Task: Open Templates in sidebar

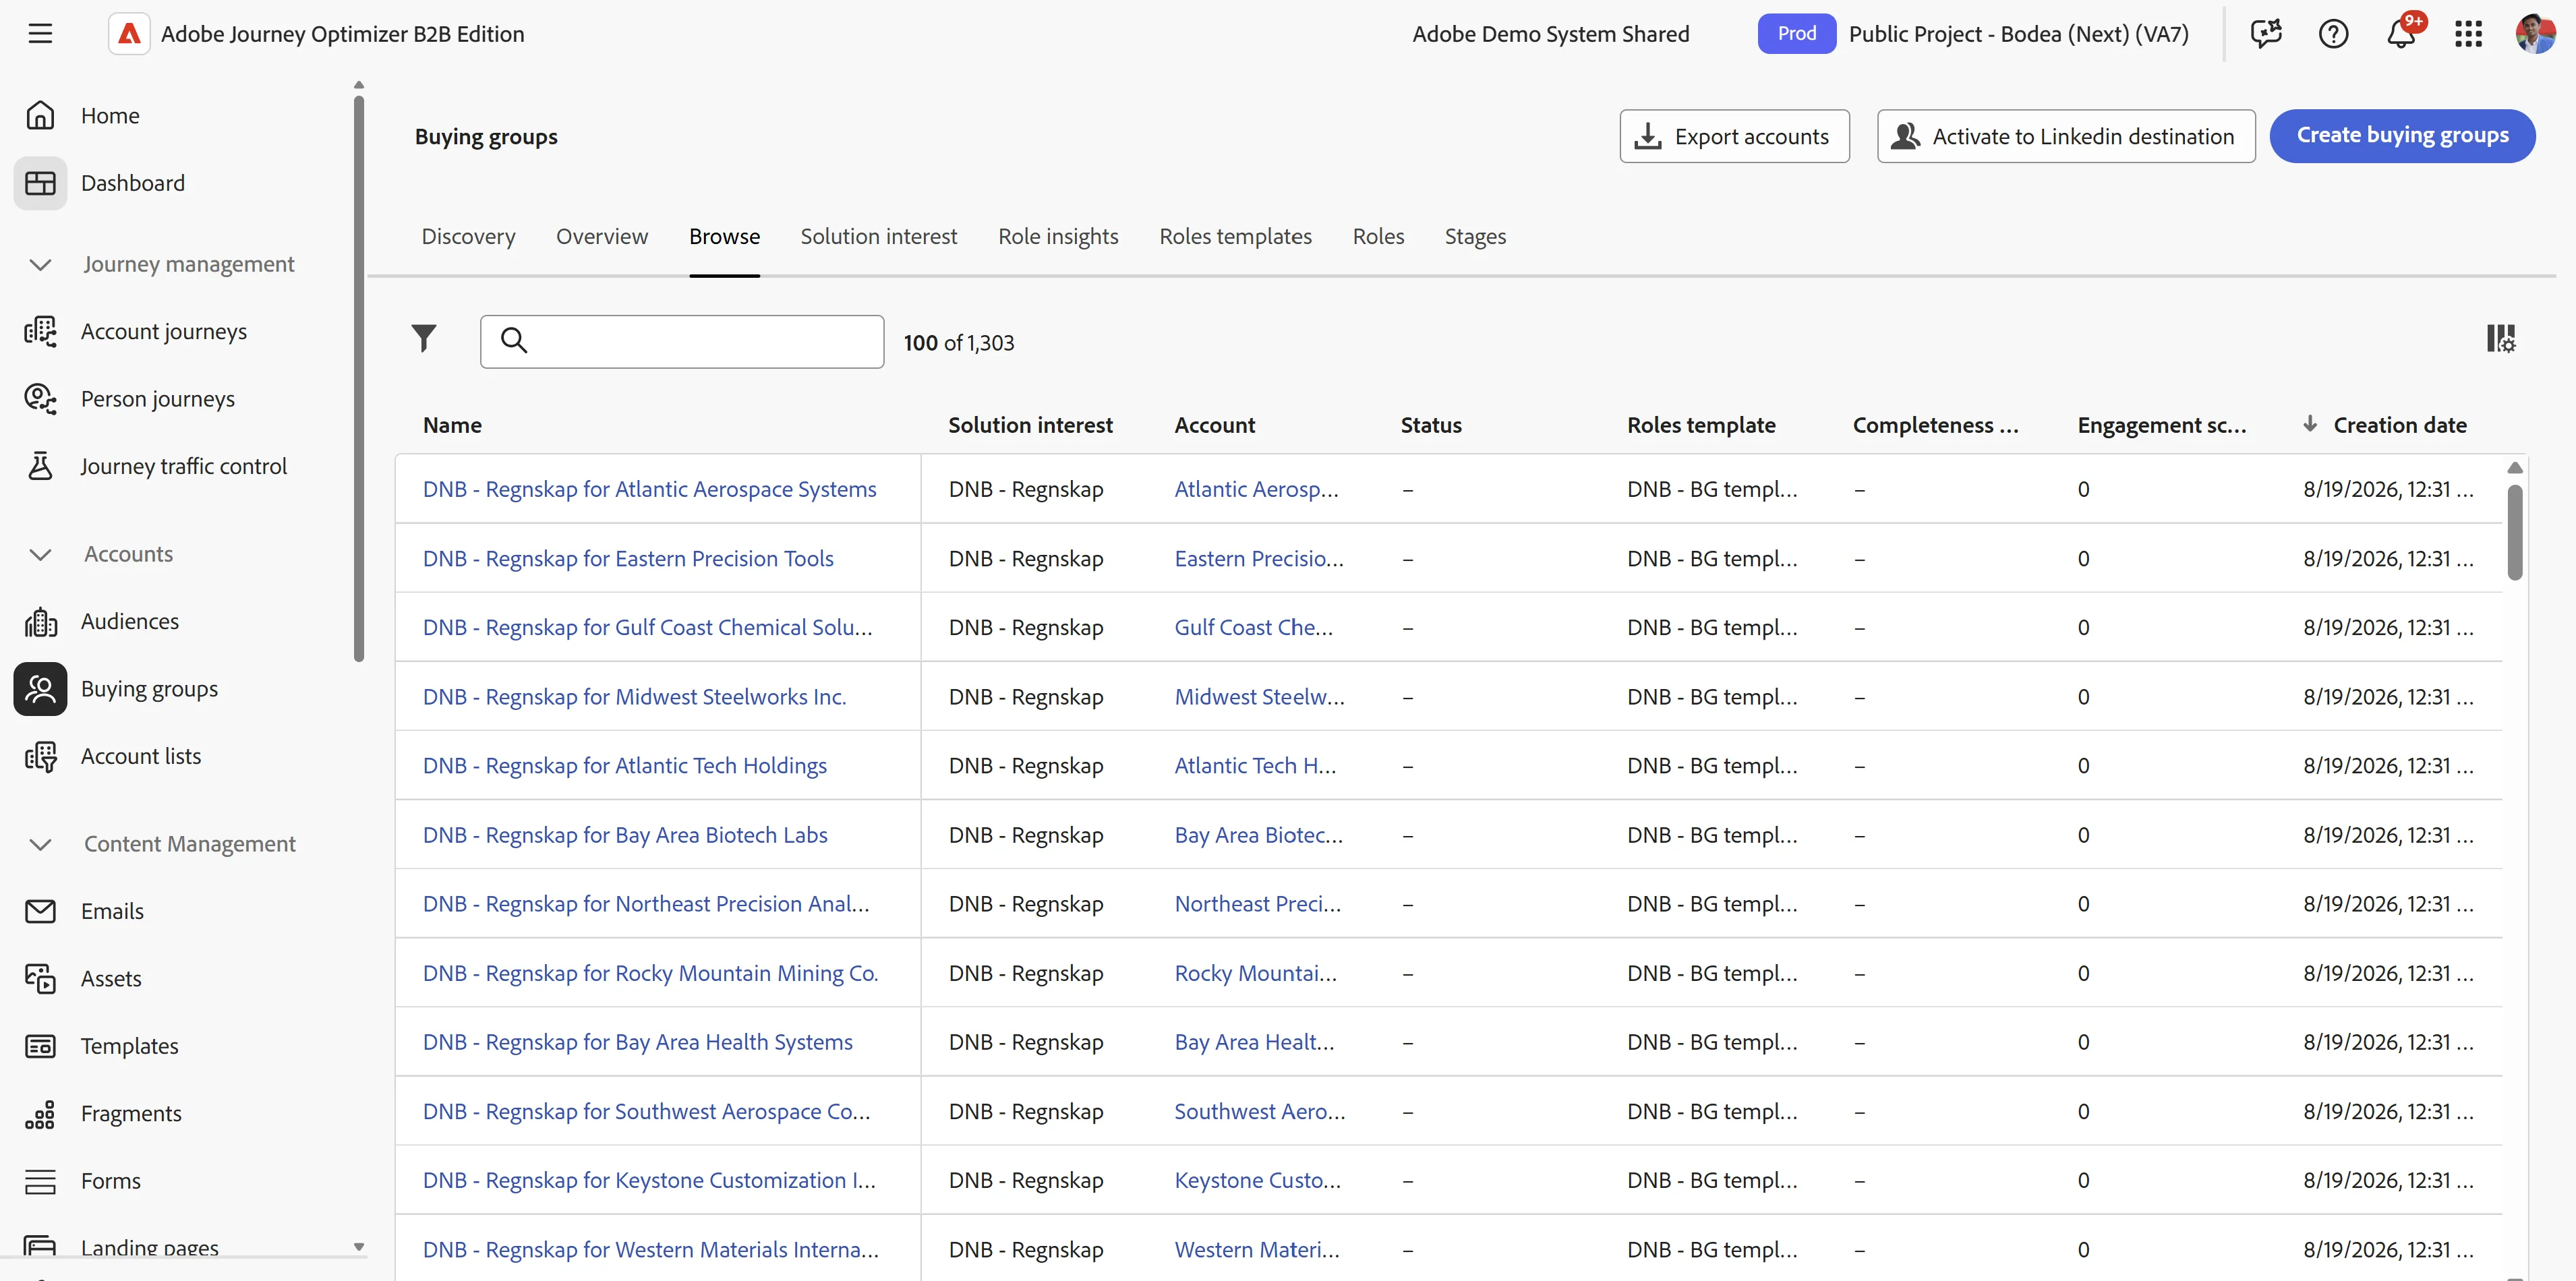Action: (129, 1046)
